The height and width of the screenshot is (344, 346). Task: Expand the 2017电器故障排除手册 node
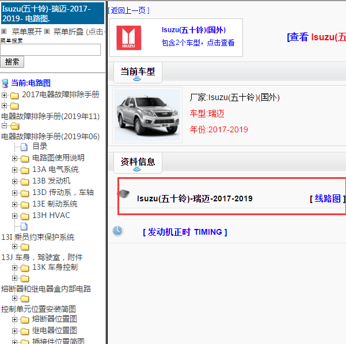(x=4, y=95)
